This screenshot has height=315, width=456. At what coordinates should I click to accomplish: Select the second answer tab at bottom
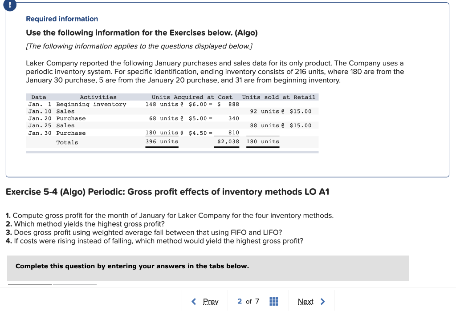tap(75, 284)
